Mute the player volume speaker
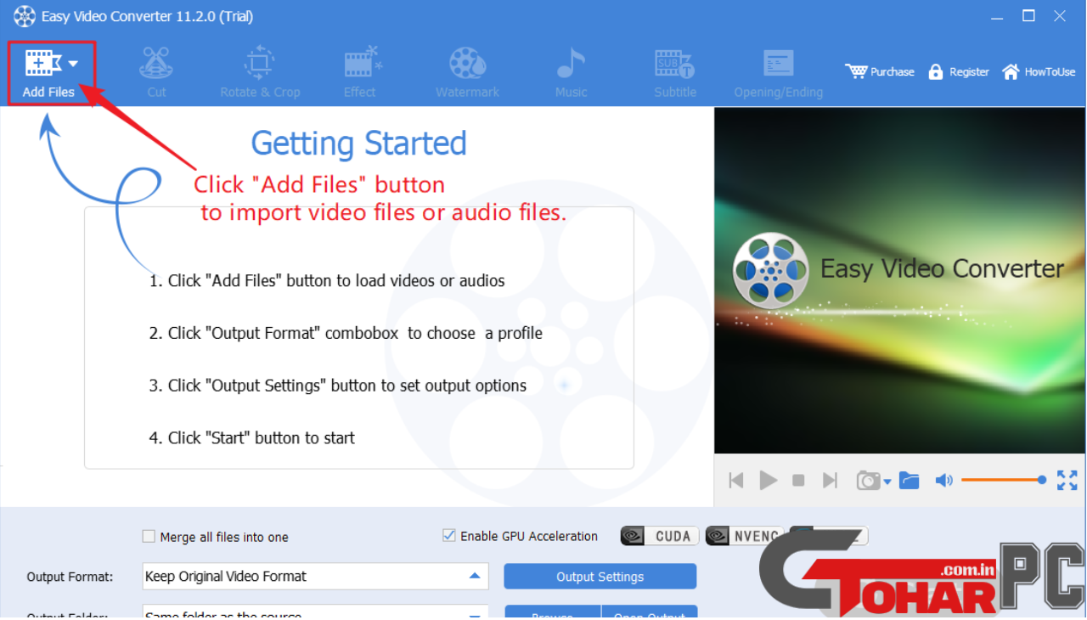 point(943,481)
